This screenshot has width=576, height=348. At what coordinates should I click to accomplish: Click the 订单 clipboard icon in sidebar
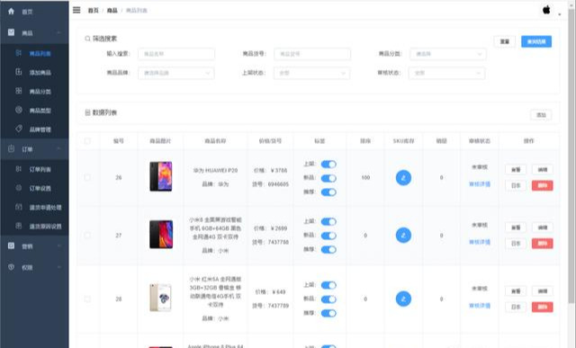point(11,148)
